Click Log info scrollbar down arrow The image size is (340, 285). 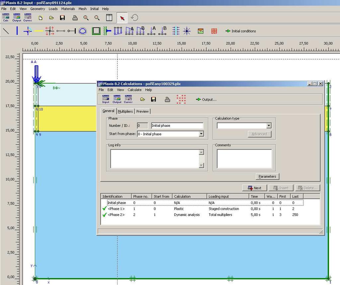tap(201, 165)
